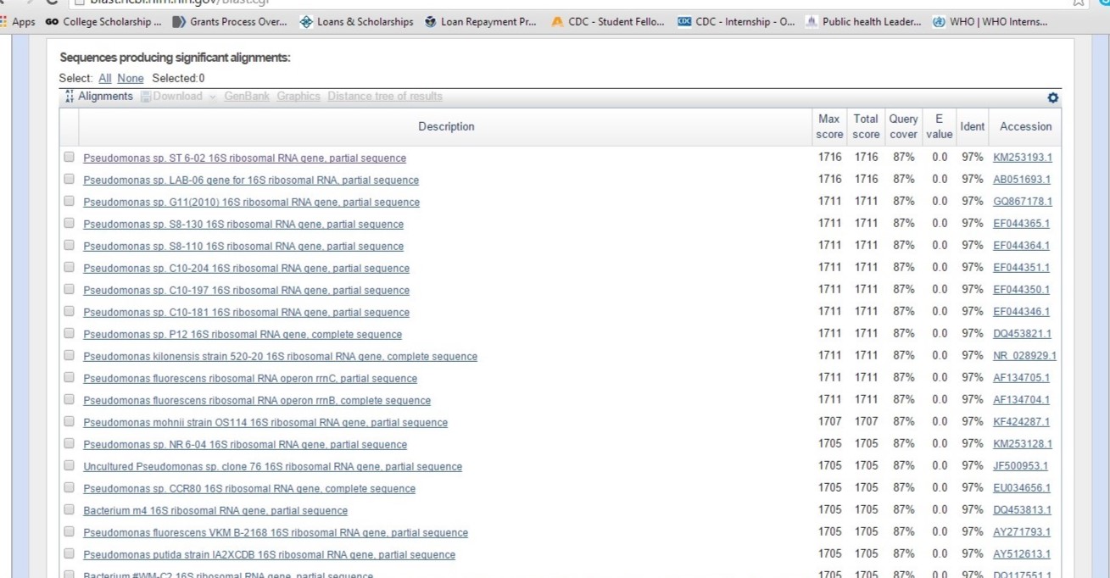Screen dimensions: 1110x578
Task: Open Pseudomonas putida strain IA2XCDB alignment link
Action: pos(269,555)
